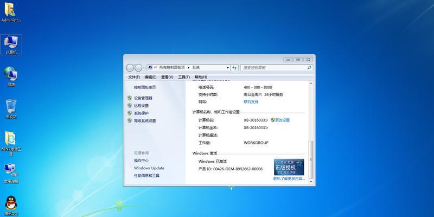Open the 宽带连接 desktop icon

(x=11, y=174)
